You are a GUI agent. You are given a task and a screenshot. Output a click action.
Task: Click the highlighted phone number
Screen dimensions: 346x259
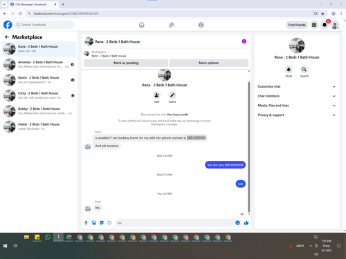point(196,137)
